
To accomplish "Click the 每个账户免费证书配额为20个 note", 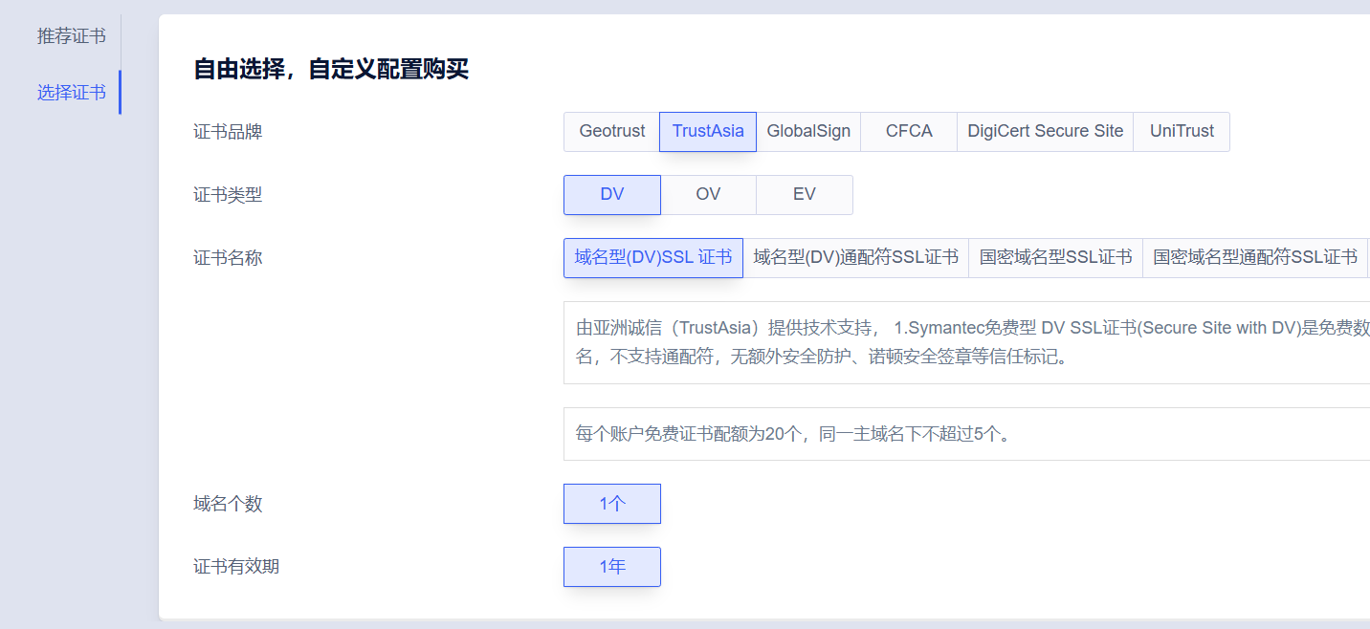I will pyautogui.click(x=966, y=434).
